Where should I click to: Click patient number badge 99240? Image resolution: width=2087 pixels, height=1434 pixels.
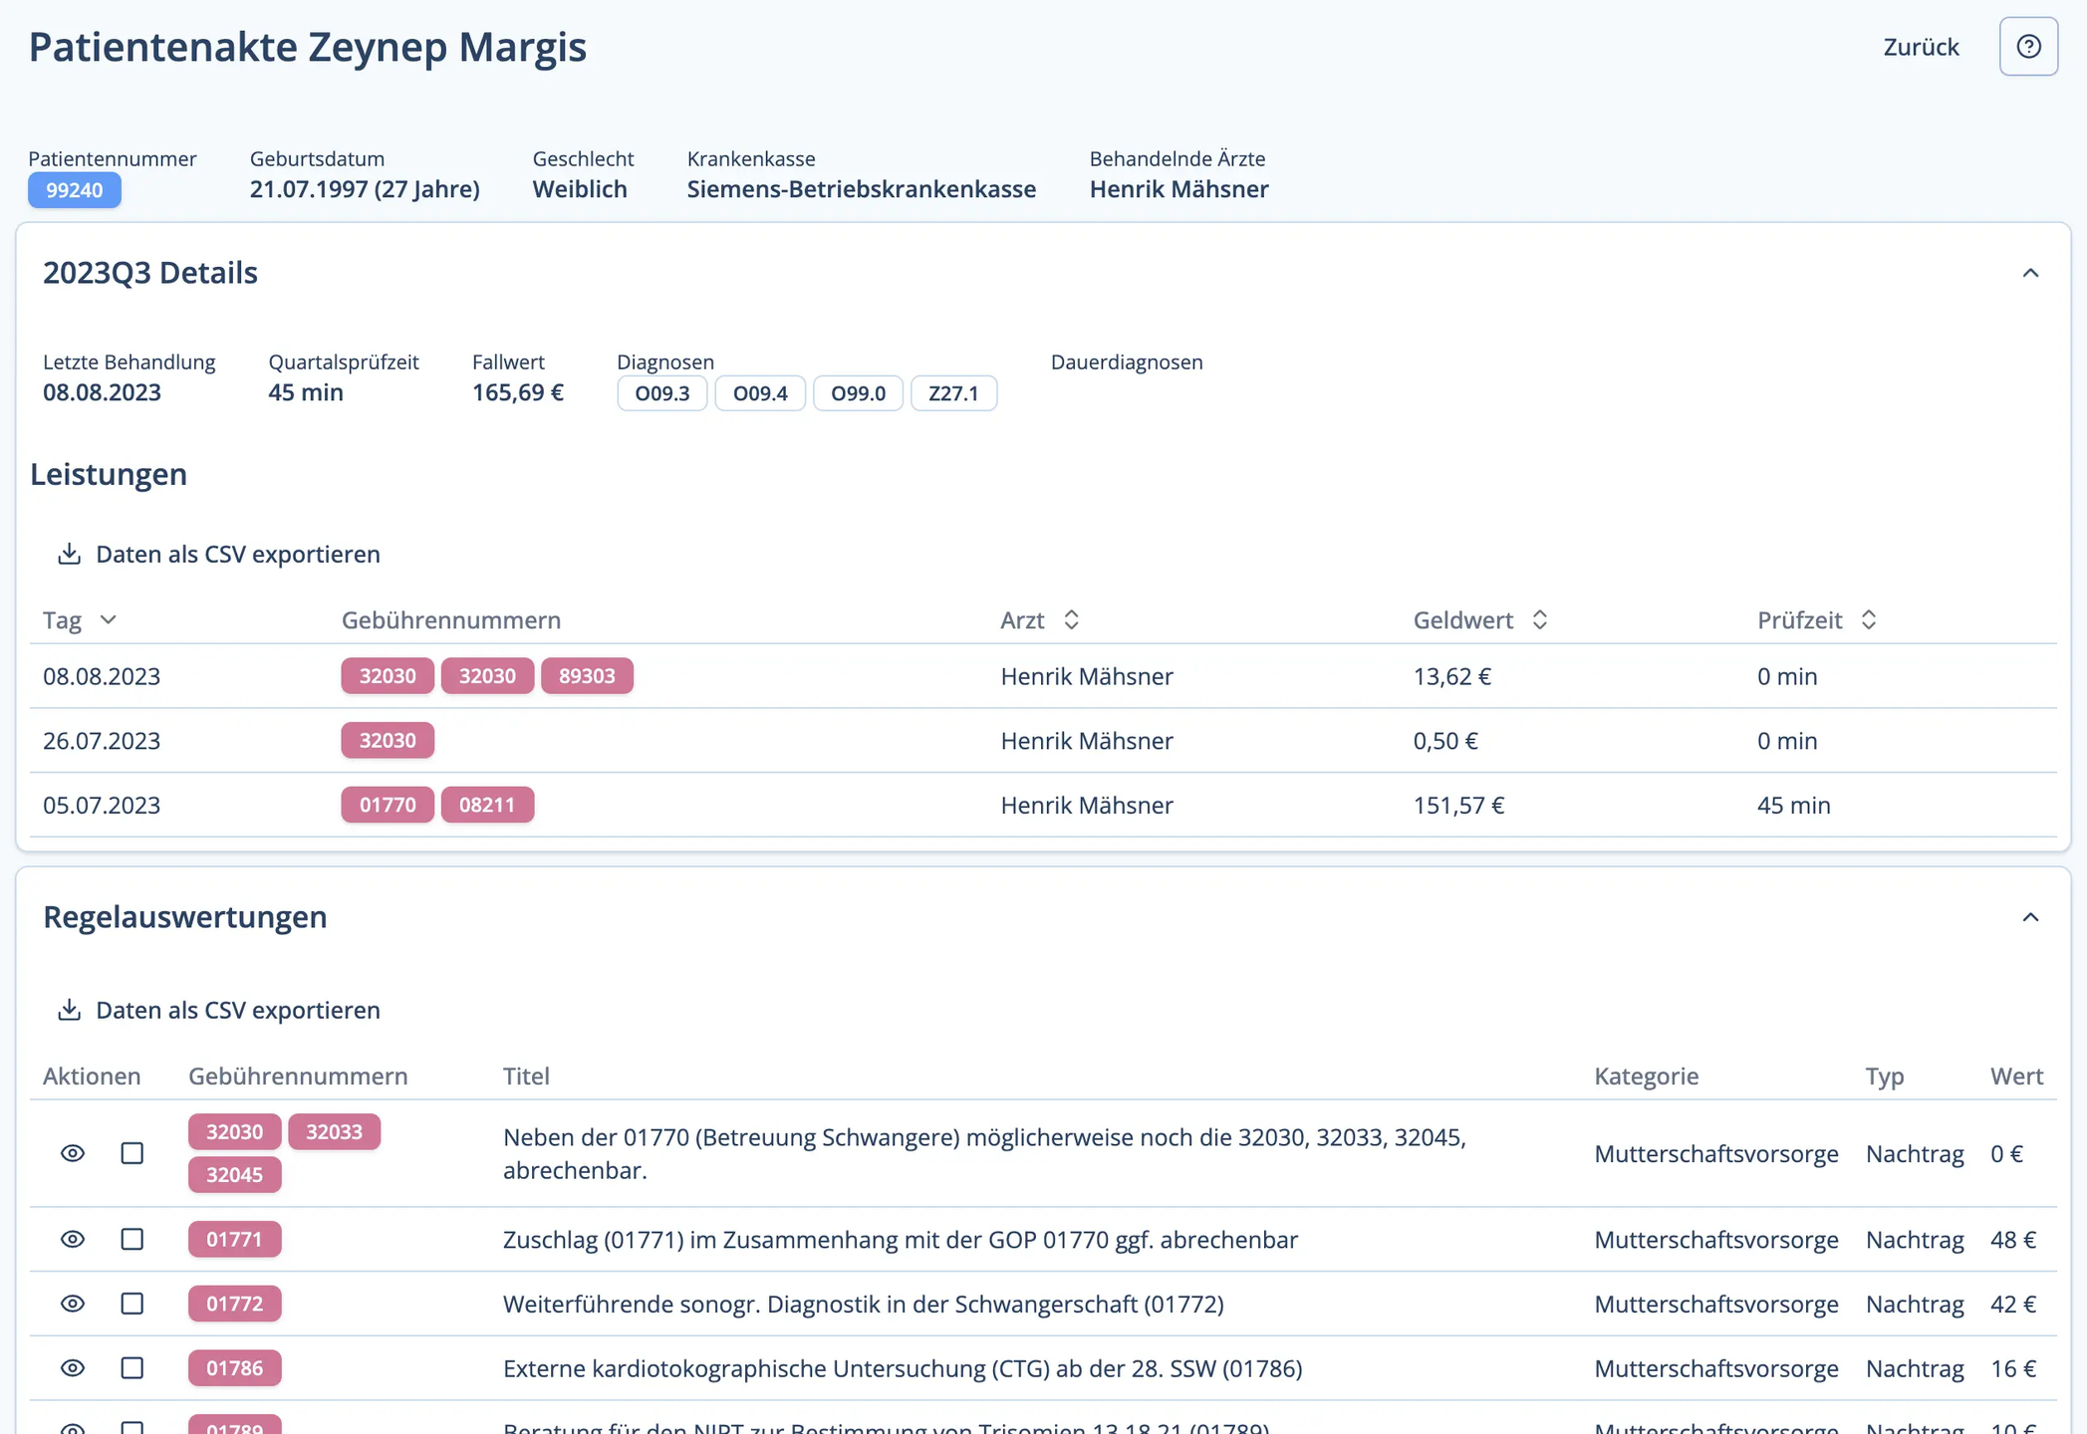pyautogui.click(x=75, y=190)
